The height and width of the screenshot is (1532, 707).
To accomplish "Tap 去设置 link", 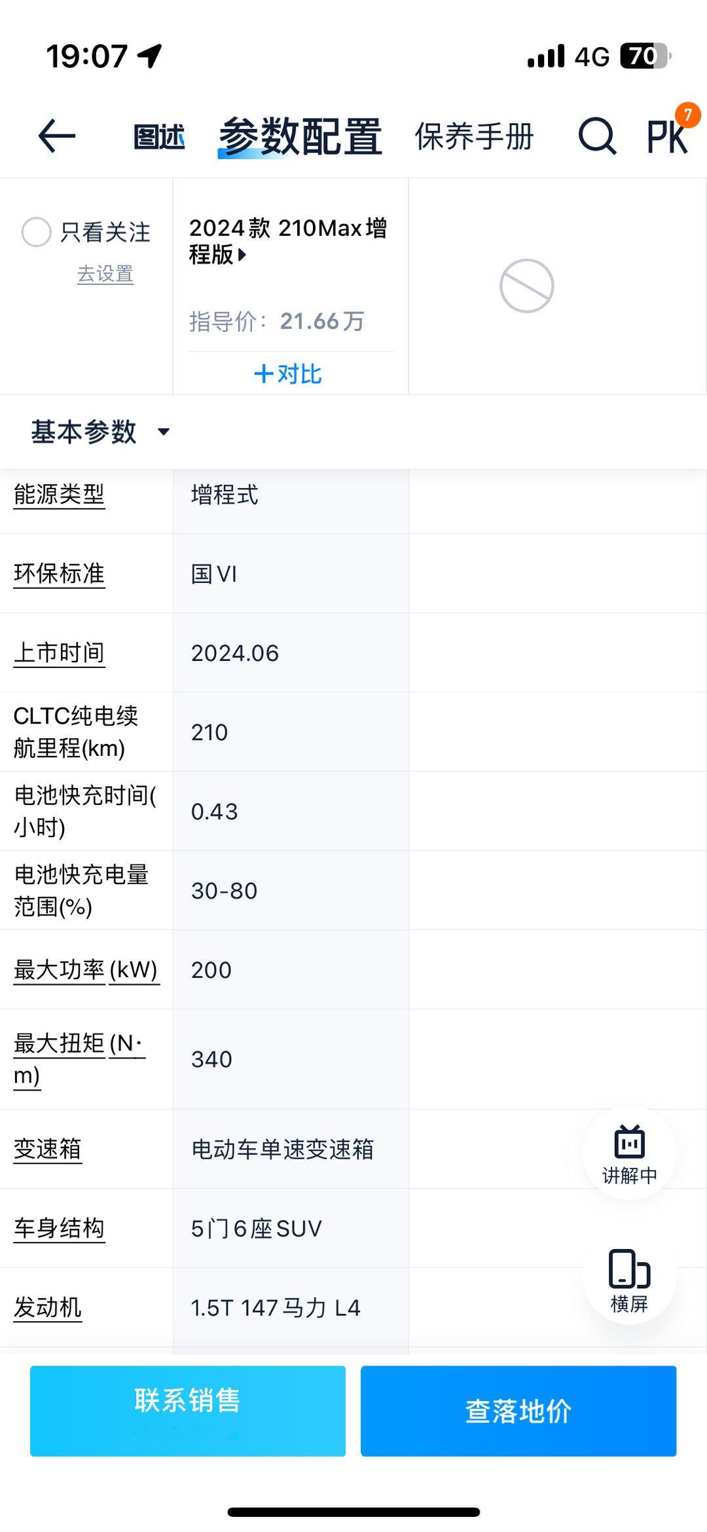I will (x=105, y=274).
